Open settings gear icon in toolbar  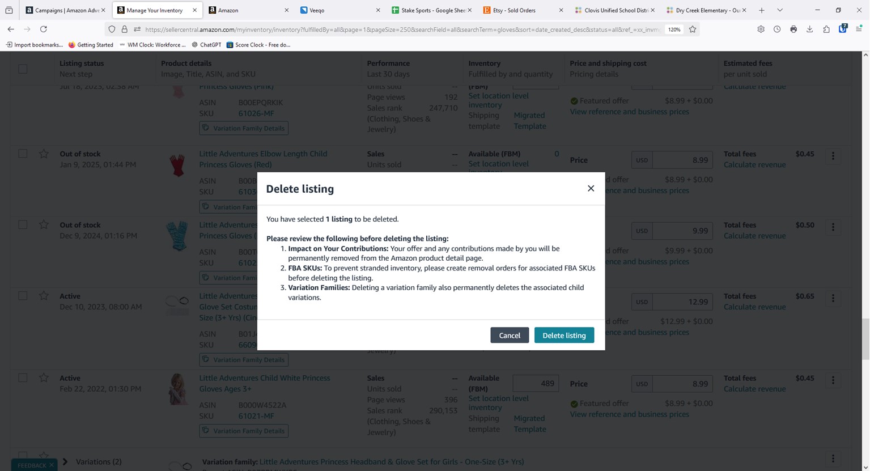[x=761, y=29]
